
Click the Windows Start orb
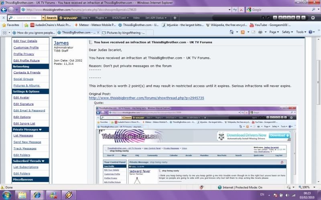[6, 195]
